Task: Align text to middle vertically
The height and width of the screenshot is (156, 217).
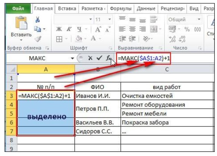Action: (132, 20)
